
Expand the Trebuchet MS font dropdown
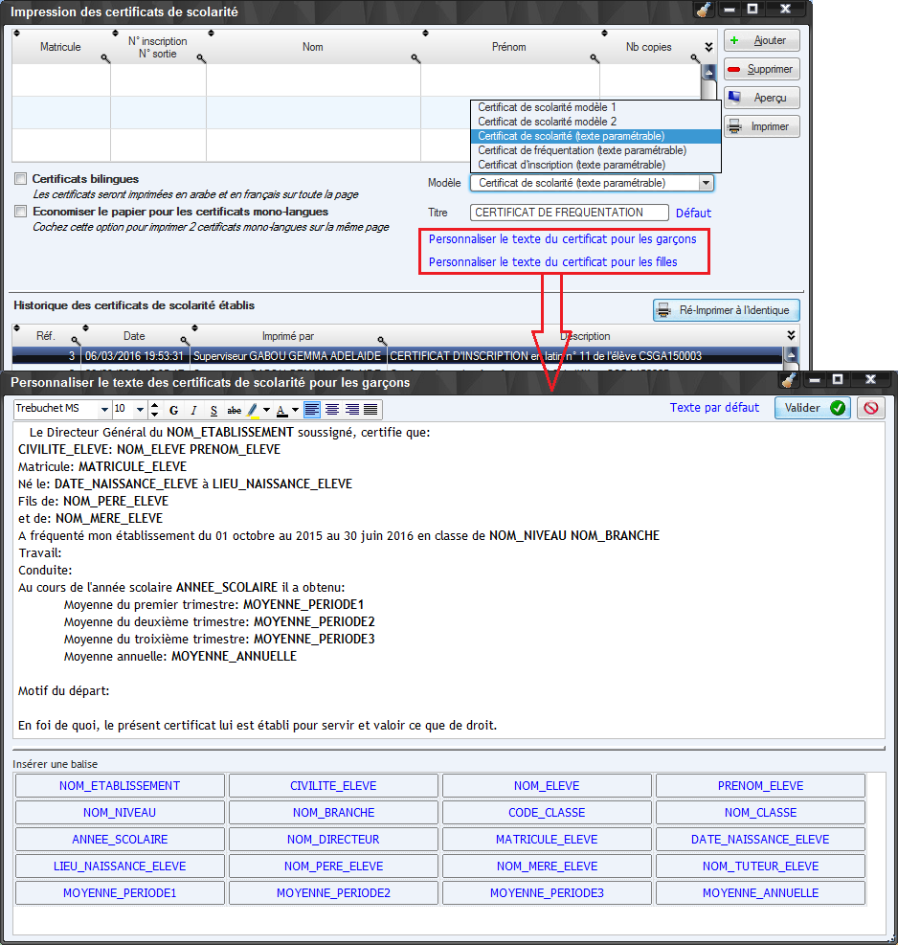[x=105, y=409]
